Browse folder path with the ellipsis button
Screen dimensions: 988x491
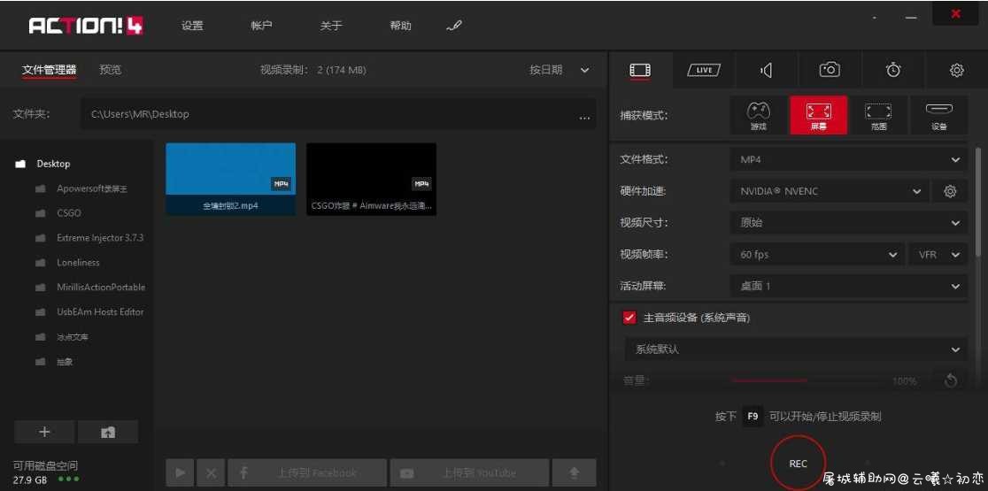pos(584,116)
